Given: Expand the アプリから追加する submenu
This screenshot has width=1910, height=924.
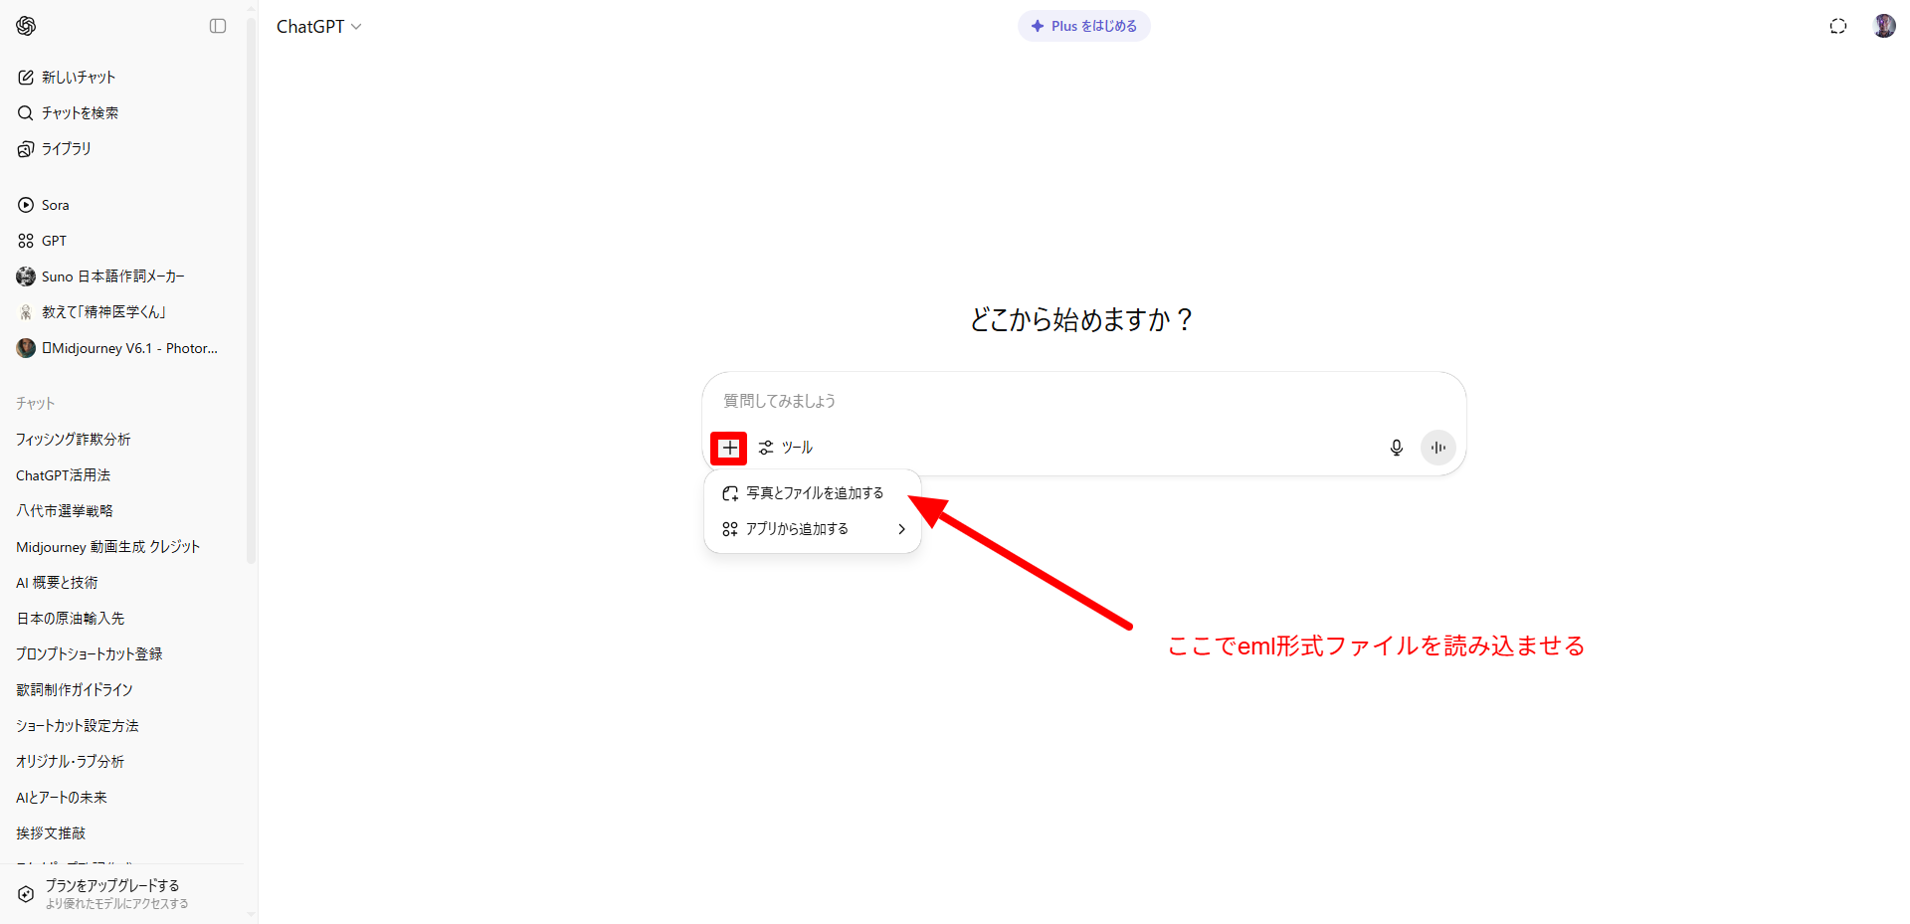Looking at the screenshot, I should (x=814, y=529).
